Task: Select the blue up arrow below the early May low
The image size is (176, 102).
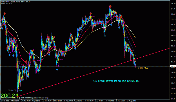Action: (x=57, y=70)
